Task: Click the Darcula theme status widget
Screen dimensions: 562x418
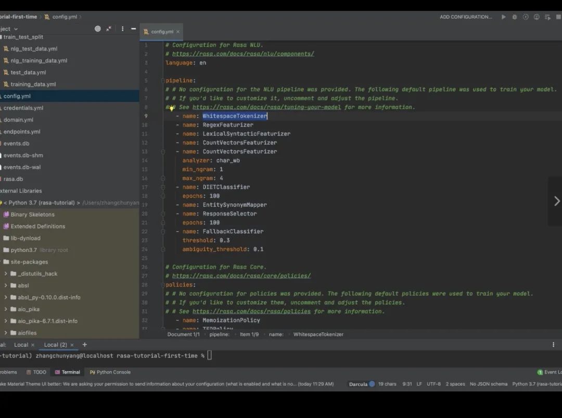Action: tap(358, 384)
